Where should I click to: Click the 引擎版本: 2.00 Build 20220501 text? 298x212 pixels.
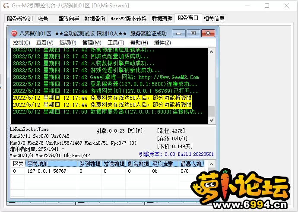point(176,154)
